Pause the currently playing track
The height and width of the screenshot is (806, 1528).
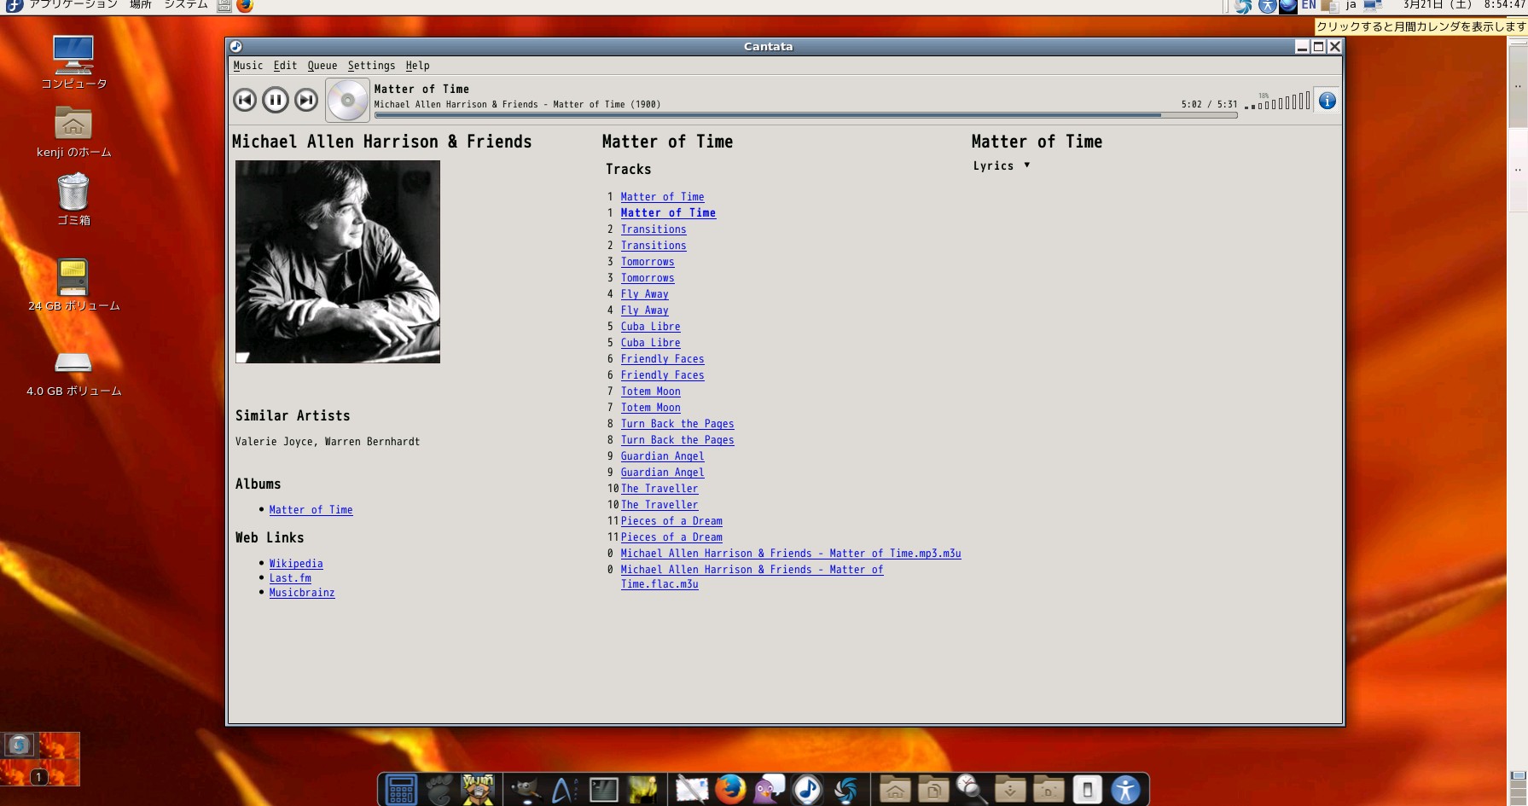point(275,100)
